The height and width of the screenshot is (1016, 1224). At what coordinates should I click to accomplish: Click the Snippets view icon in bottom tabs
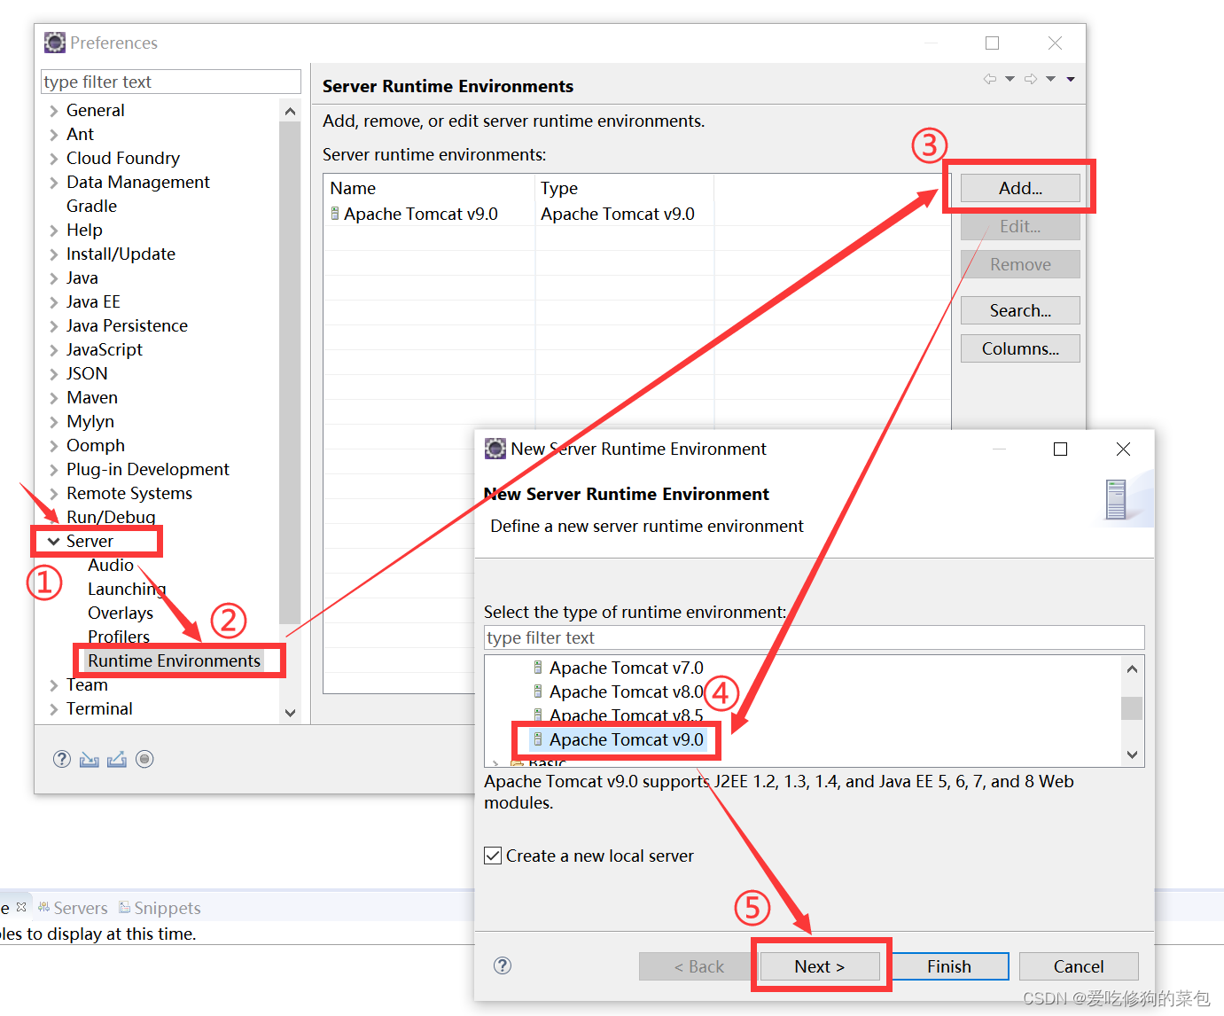125,907
